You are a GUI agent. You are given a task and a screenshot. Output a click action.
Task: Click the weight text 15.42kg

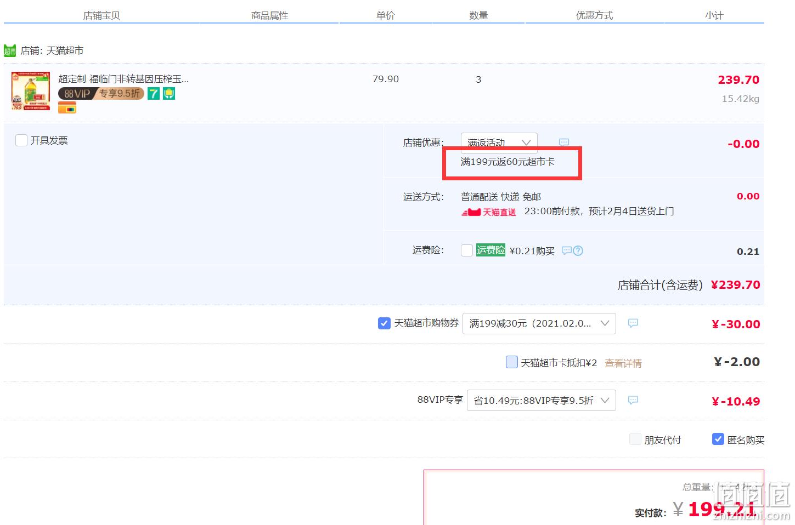pos(741,99)
